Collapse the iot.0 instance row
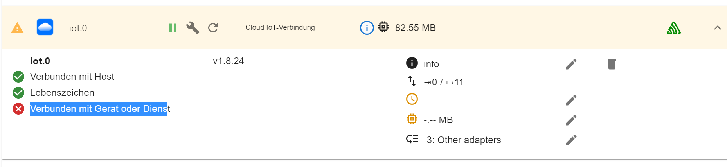 pos(717,28)
